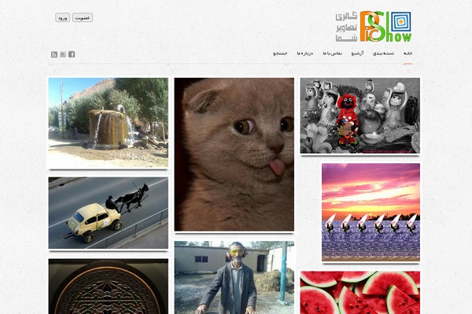Open the خانه menu item
Image resolution: width=472 pixels, height=314 pixels.
pyautogui.click(x=407, y=53)
